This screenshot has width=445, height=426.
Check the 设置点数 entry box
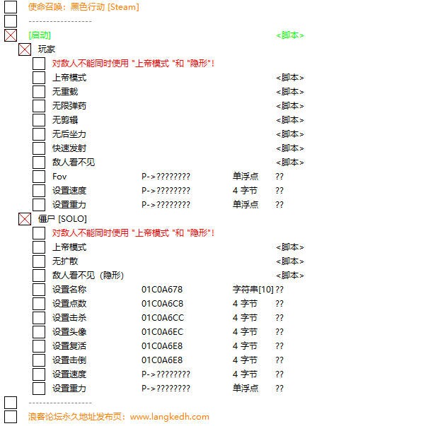coord(39,304)
